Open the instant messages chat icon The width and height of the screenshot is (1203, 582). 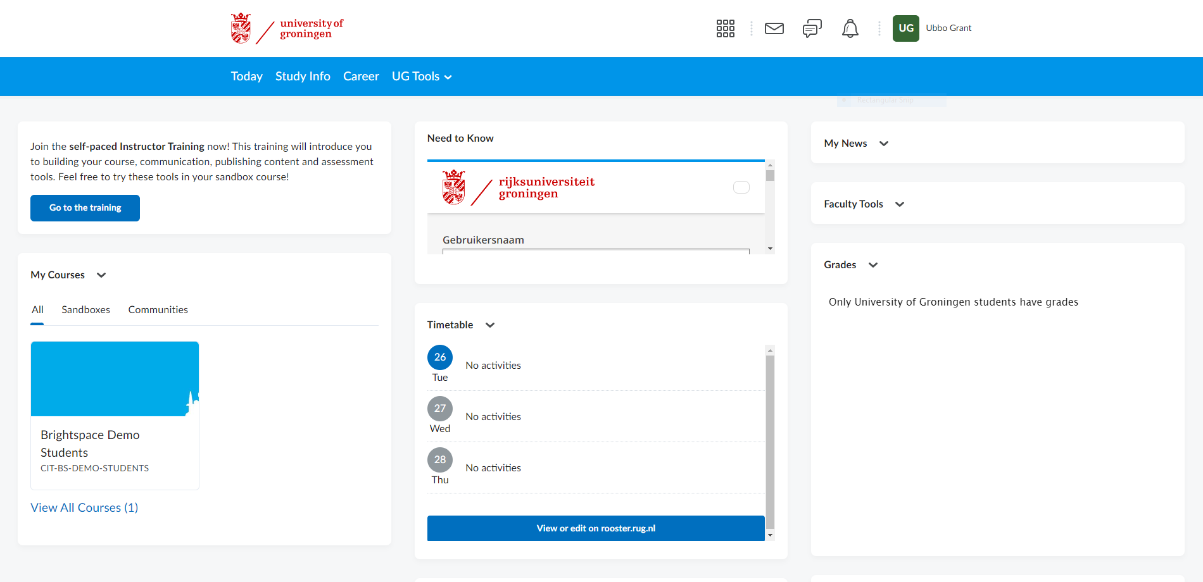coord(812,28)
